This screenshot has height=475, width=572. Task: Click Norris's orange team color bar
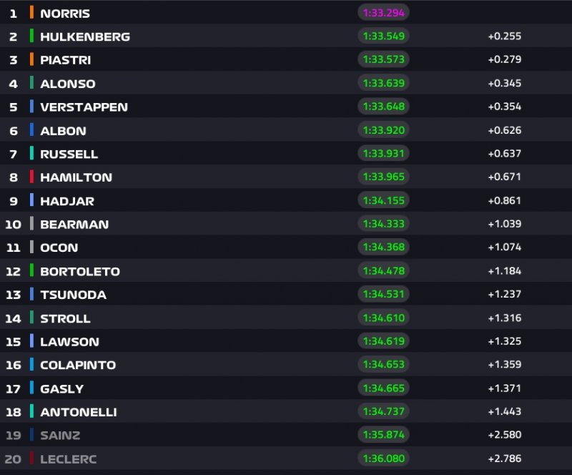click(x=31, y=13)
